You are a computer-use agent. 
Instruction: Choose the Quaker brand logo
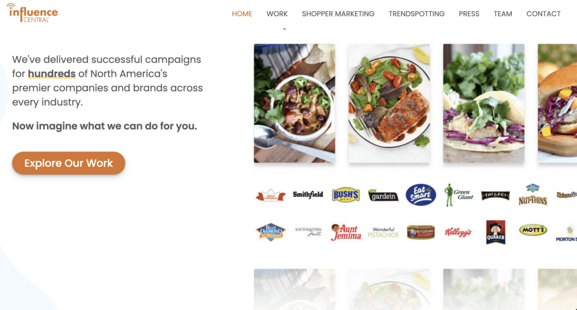pyautogui.click(x=496, y=232)
